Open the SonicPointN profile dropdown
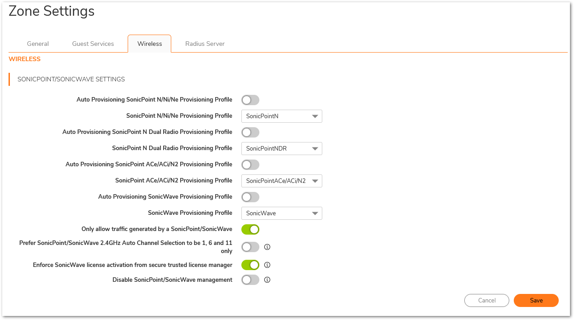This screenshot has width=574, height=320. click(281, 116)
